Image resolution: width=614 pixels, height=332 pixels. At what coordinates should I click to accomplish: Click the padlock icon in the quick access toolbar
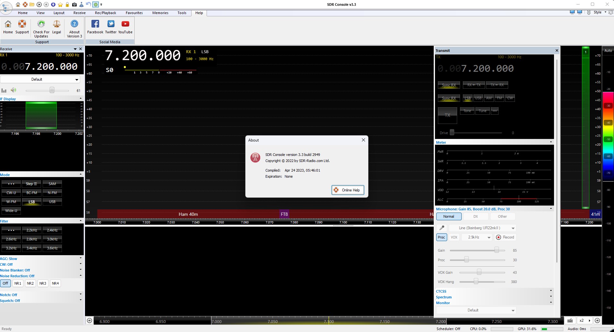point(67,4)
